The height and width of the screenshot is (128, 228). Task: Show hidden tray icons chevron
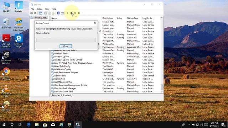point(189,125)
